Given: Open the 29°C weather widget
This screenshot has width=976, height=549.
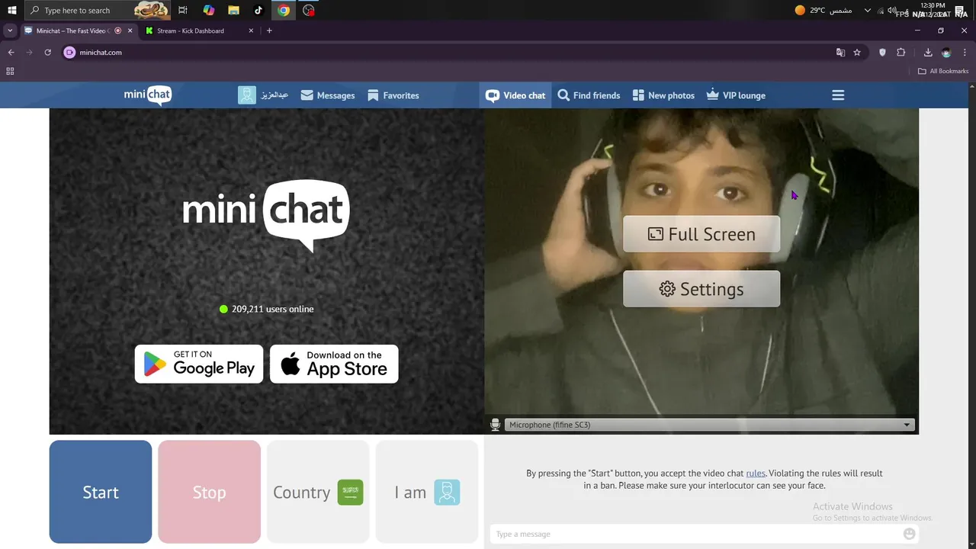Looking at the screenshot, I should pyautogui.click(x=823, y=10).
